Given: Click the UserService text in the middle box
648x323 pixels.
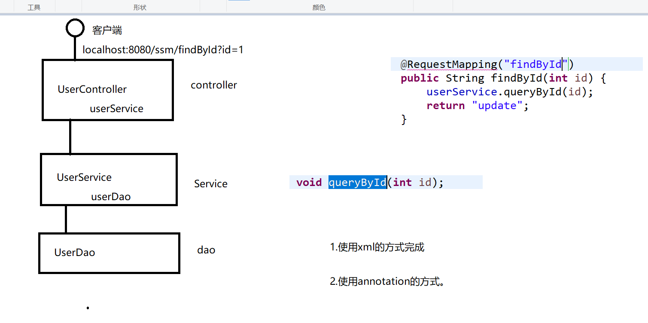Looking at the screenshot, I should [x=84, y=177].
